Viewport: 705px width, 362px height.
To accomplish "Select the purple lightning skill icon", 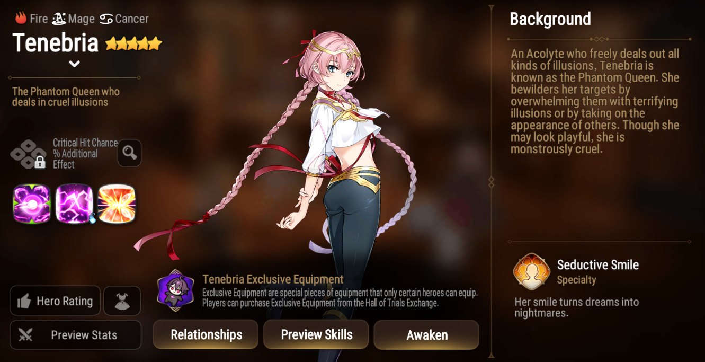I will 74,204.
